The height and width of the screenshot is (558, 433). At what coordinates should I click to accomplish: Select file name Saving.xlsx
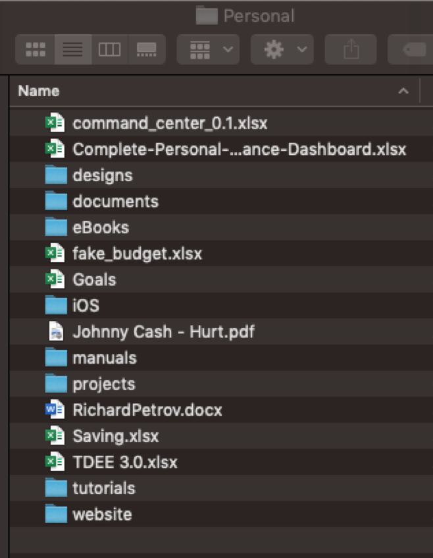point(116,436)
